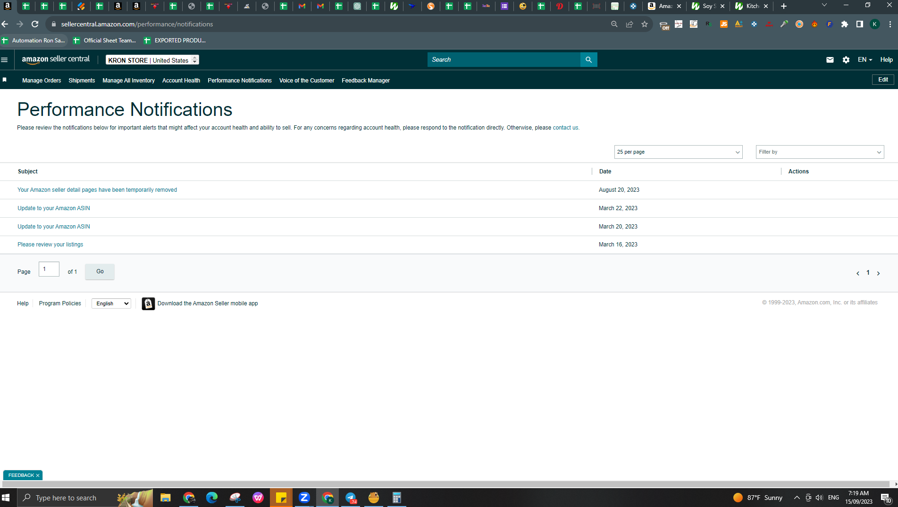The width and height of the screenshot is (898, 507).
Task: Change the footer English language selector
Action: point(111,304)
